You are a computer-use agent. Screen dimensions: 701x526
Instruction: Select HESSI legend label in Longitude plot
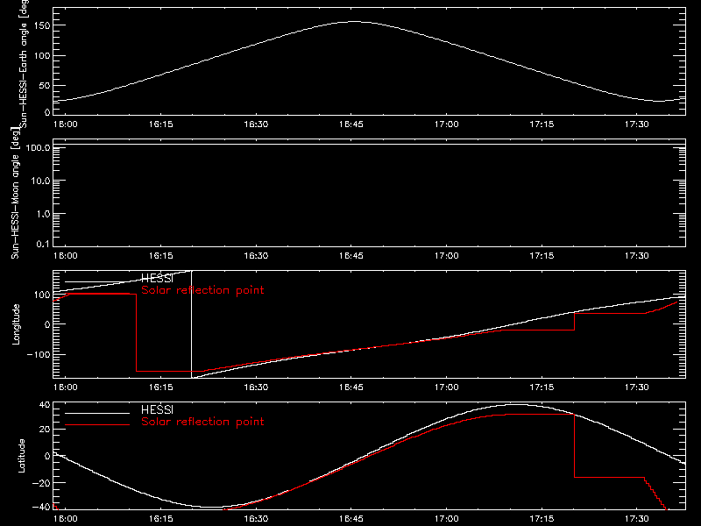coord(157,279)
